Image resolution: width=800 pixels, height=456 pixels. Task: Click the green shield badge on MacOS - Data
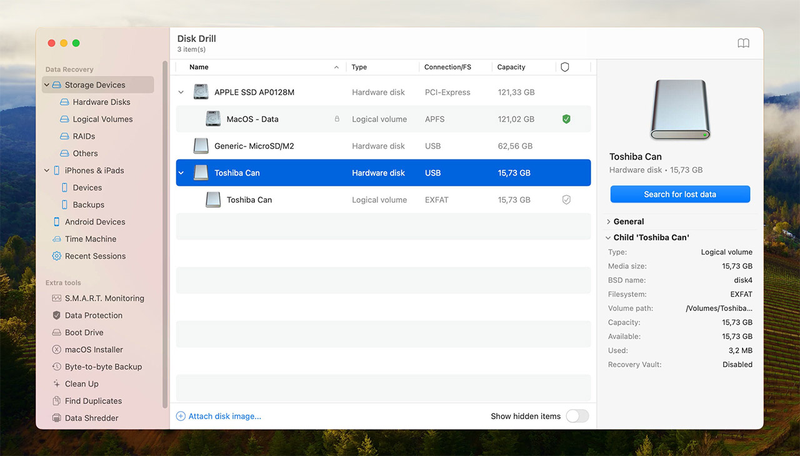click(566, 119)
